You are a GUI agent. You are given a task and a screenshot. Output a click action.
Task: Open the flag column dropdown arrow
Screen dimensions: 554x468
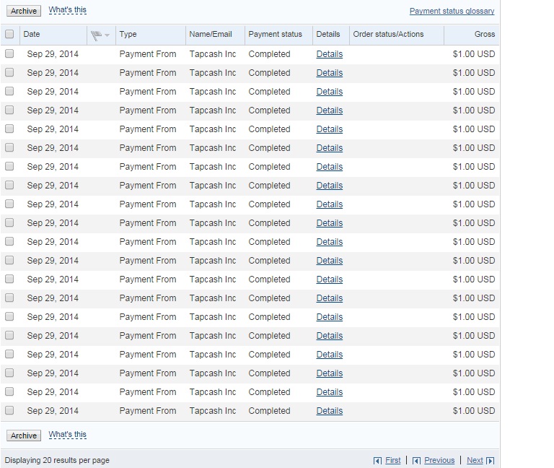coord(107,35)
